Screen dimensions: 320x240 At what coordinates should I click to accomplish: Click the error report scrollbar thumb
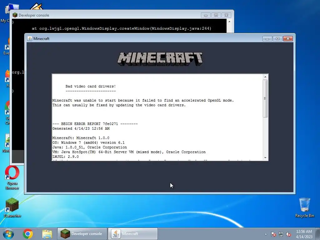click(x=265, y=98)
